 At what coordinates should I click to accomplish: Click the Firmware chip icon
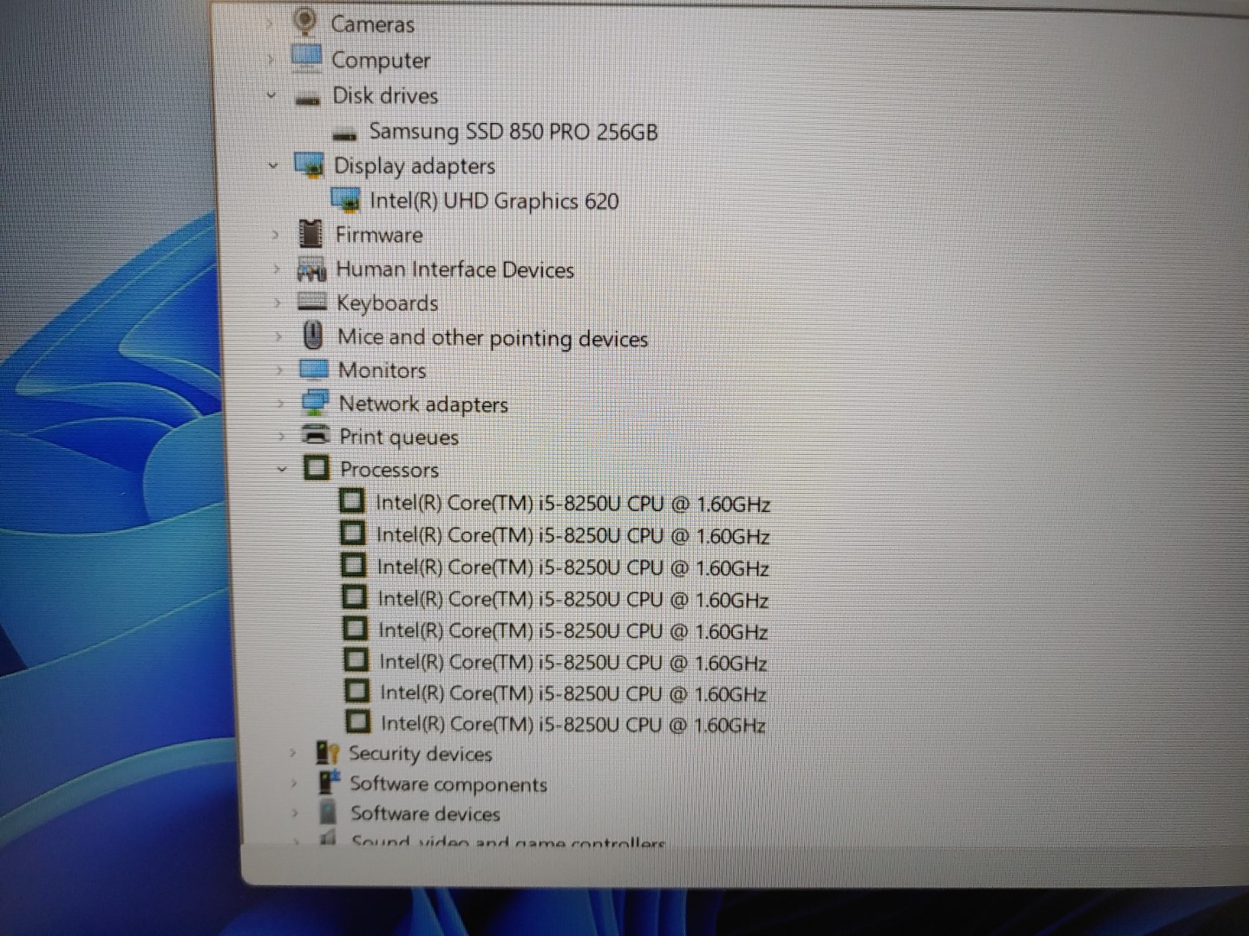click(310, 234)
